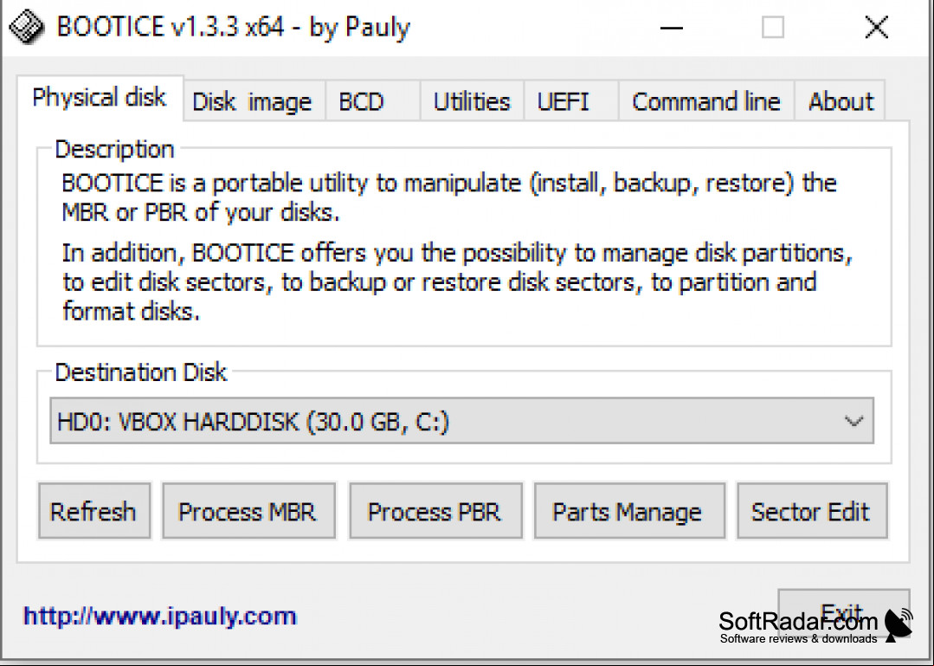This screenshot has width=934, height=666.
Task: Go to the About tab
Action: point(840,101)
